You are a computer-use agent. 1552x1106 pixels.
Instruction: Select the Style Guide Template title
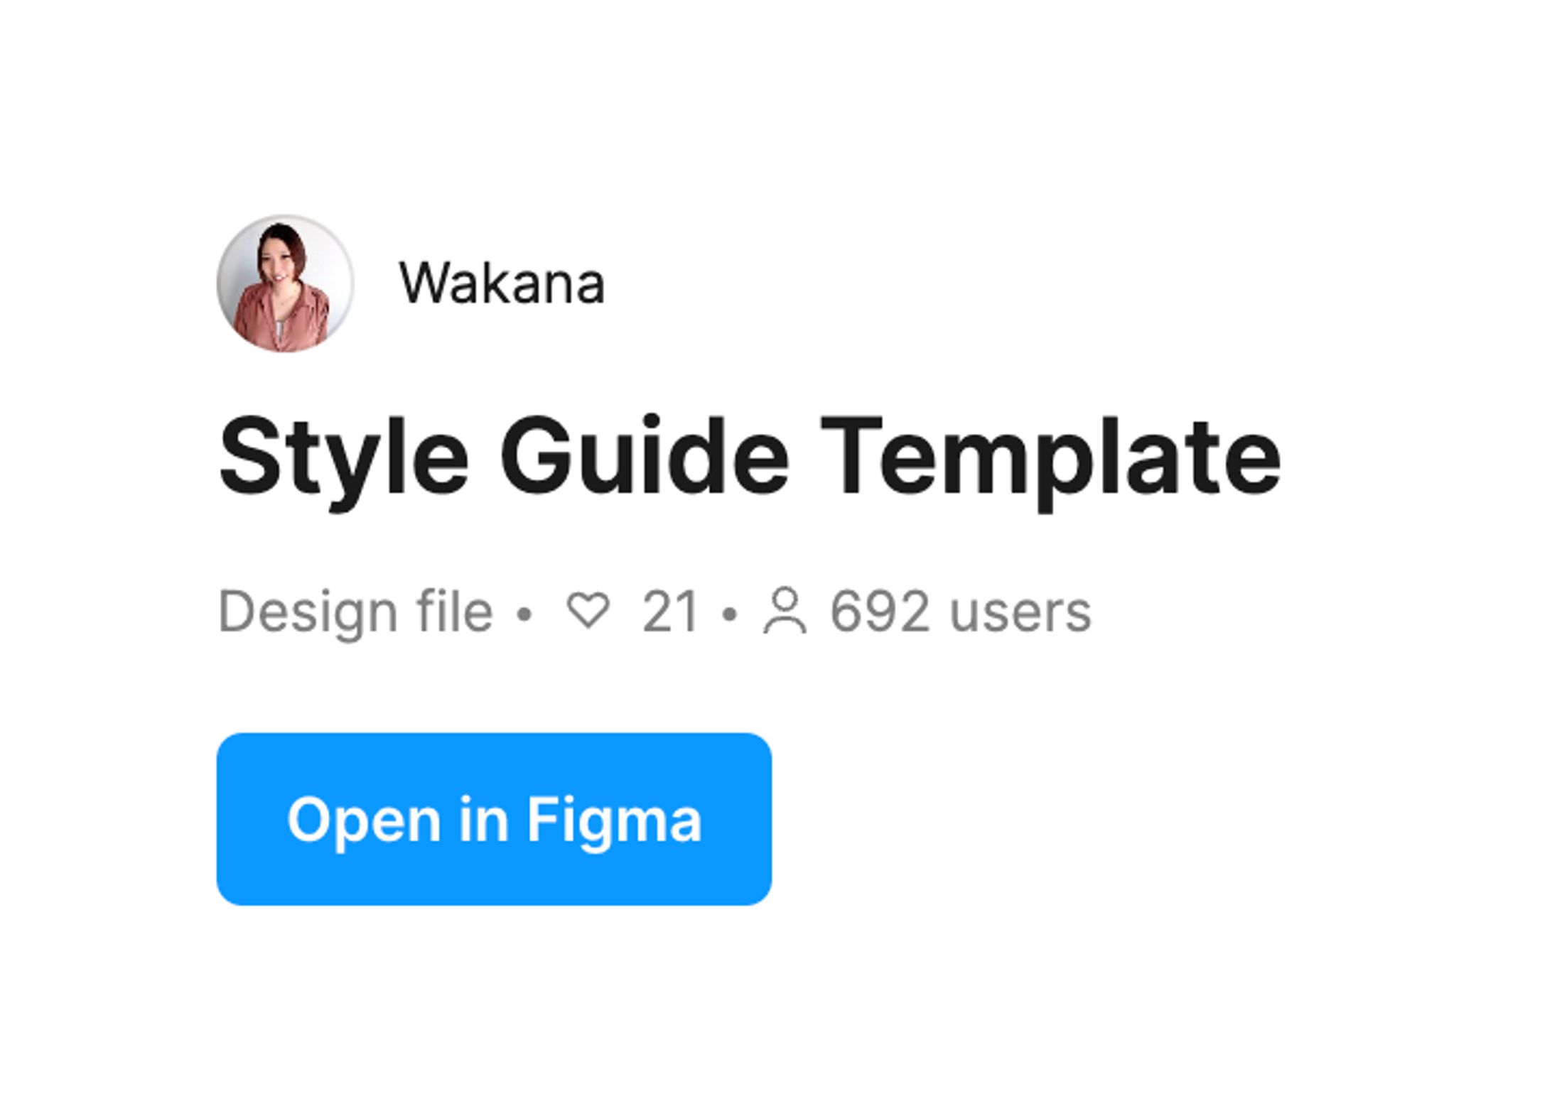coord(750,458)
